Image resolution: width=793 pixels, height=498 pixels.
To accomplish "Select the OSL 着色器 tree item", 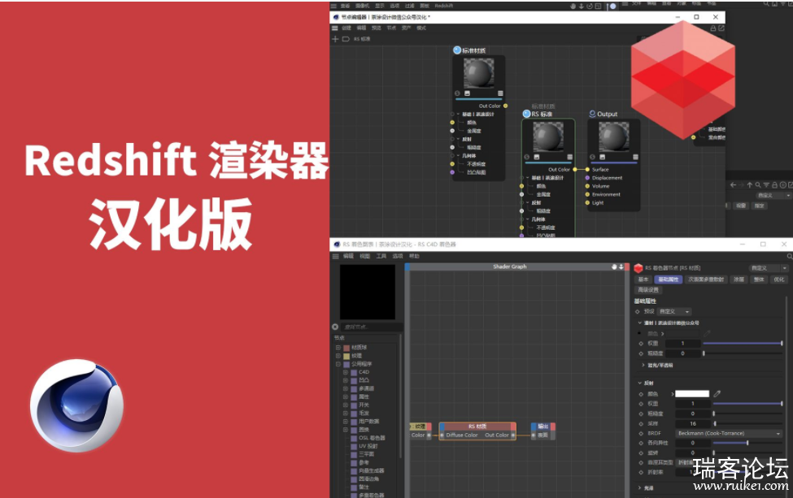I will pyautogui.click(x=372, y=438).
